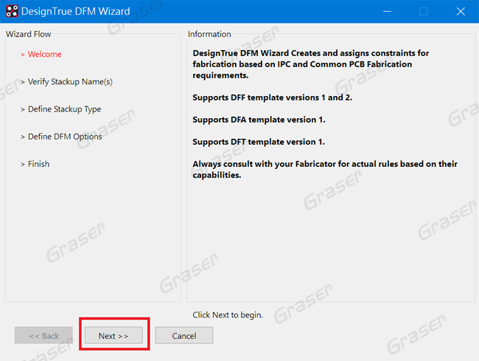This screenshot has height=361, width=479.
Task: Click the DesignTrue DFM Wizard app icon
Action: click(12, 11)
